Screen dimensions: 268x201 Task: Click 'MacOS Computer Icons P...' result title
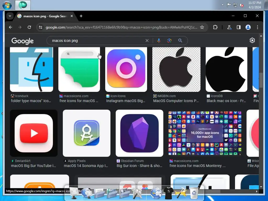click(176, 101)
